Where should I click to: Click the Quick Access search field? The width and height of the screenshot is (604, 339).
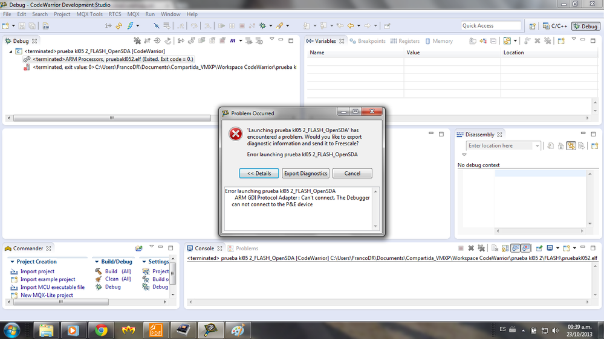coord(491,25)
